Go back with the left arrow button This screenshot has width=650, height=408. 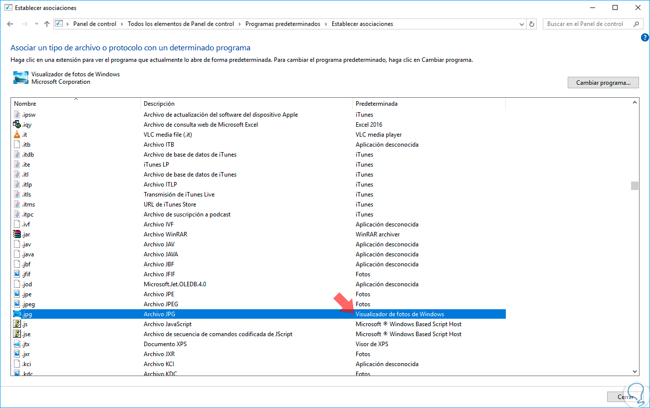10,24
